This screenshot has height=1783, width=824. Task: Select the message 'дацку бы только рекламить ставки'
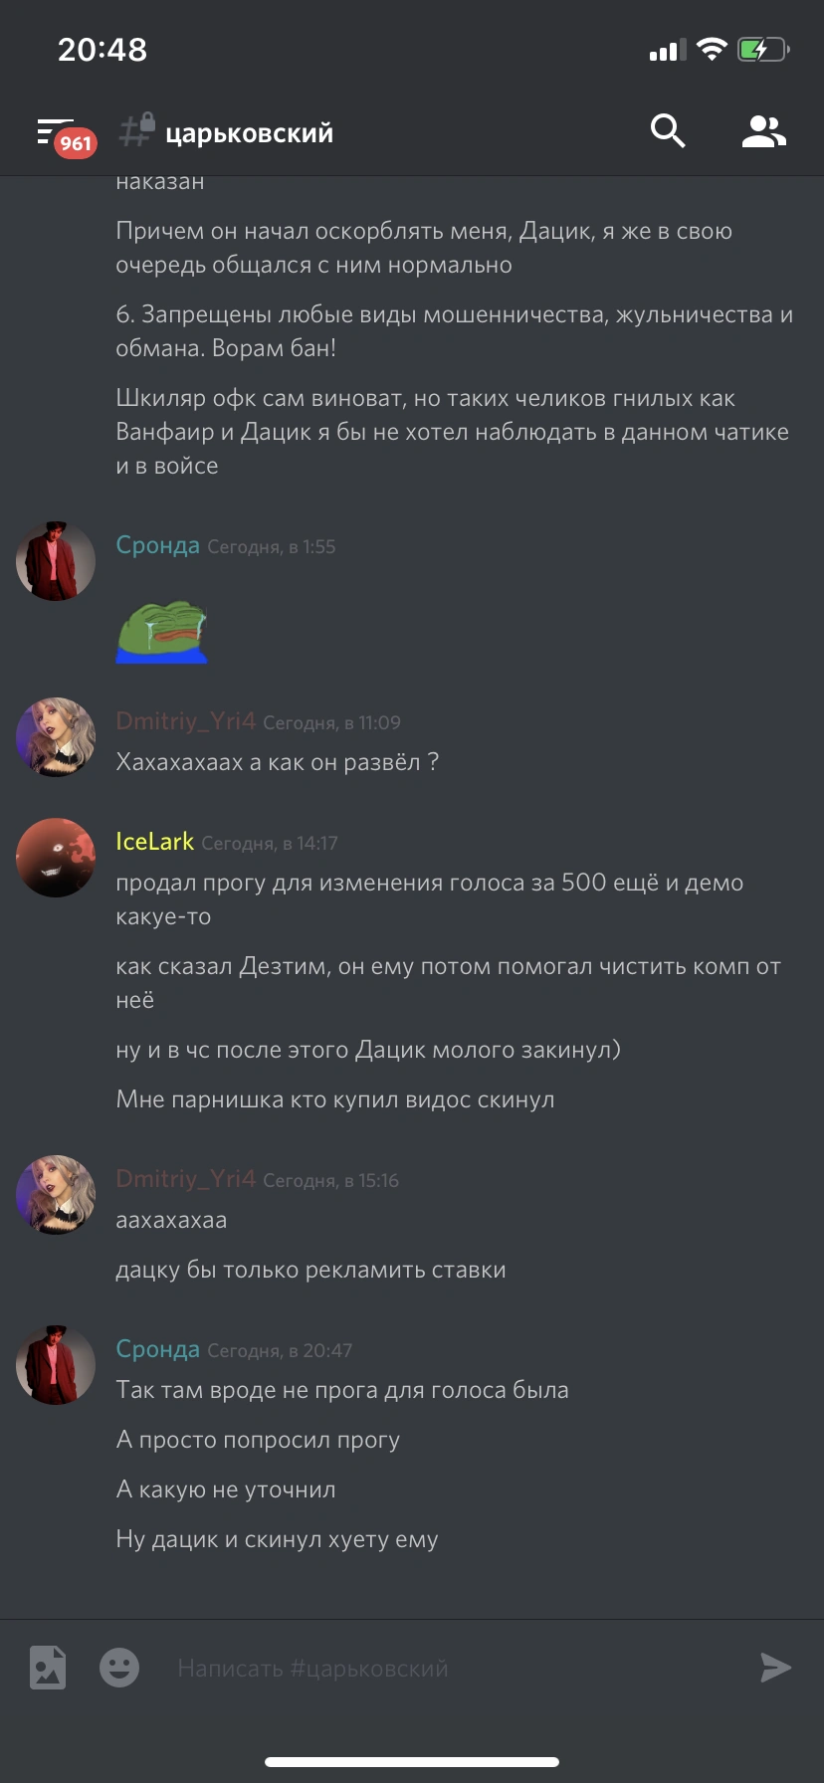(310, 1271)
